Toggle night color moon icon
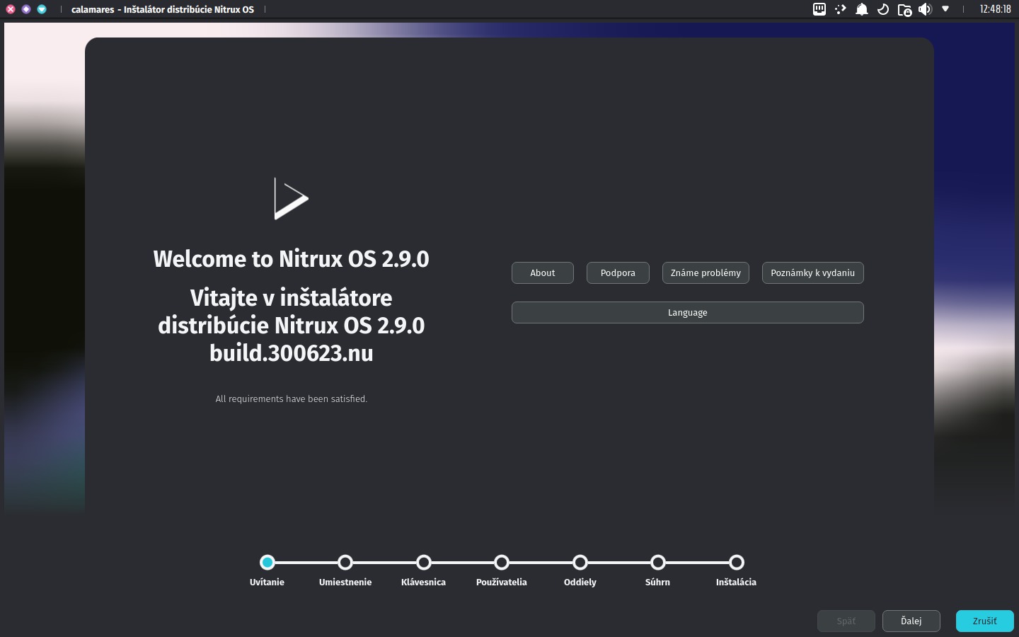Viewport: 1019px width, 637px height. [882, 9]
